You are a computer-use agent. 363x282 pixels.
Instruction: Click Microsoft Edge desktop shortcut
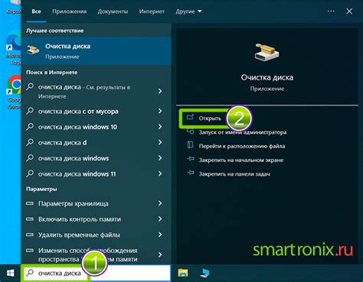click(13, 48)
